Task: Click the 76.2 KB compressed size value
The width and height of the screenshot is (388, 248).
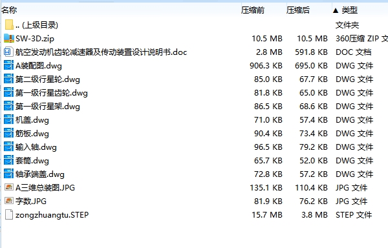Action: (x=313, y=201)
